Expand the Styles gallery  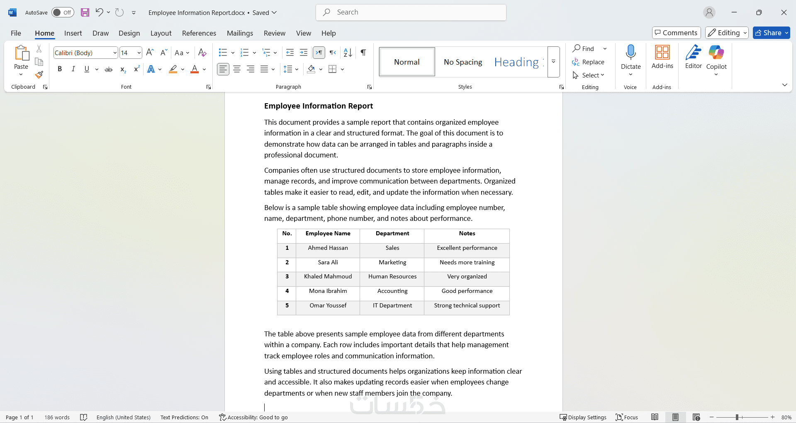point(553,62)
